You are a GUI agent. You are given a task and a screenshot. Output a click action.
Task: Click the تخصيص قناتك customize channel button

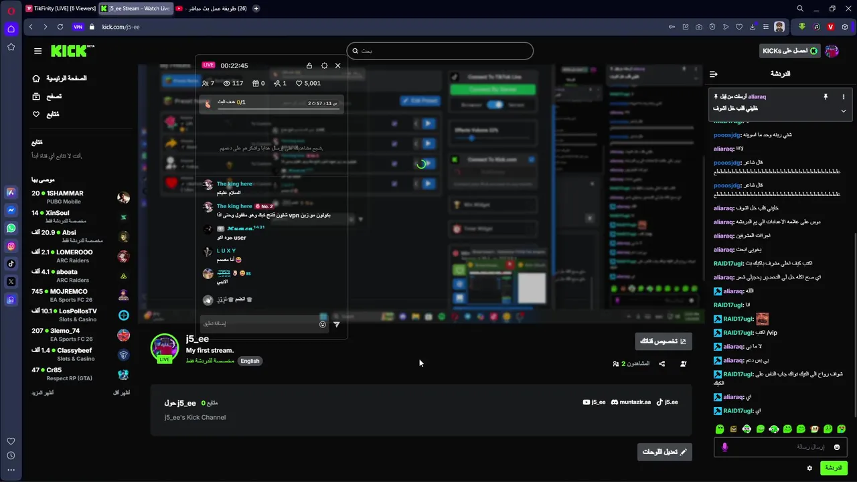point(664,341)
